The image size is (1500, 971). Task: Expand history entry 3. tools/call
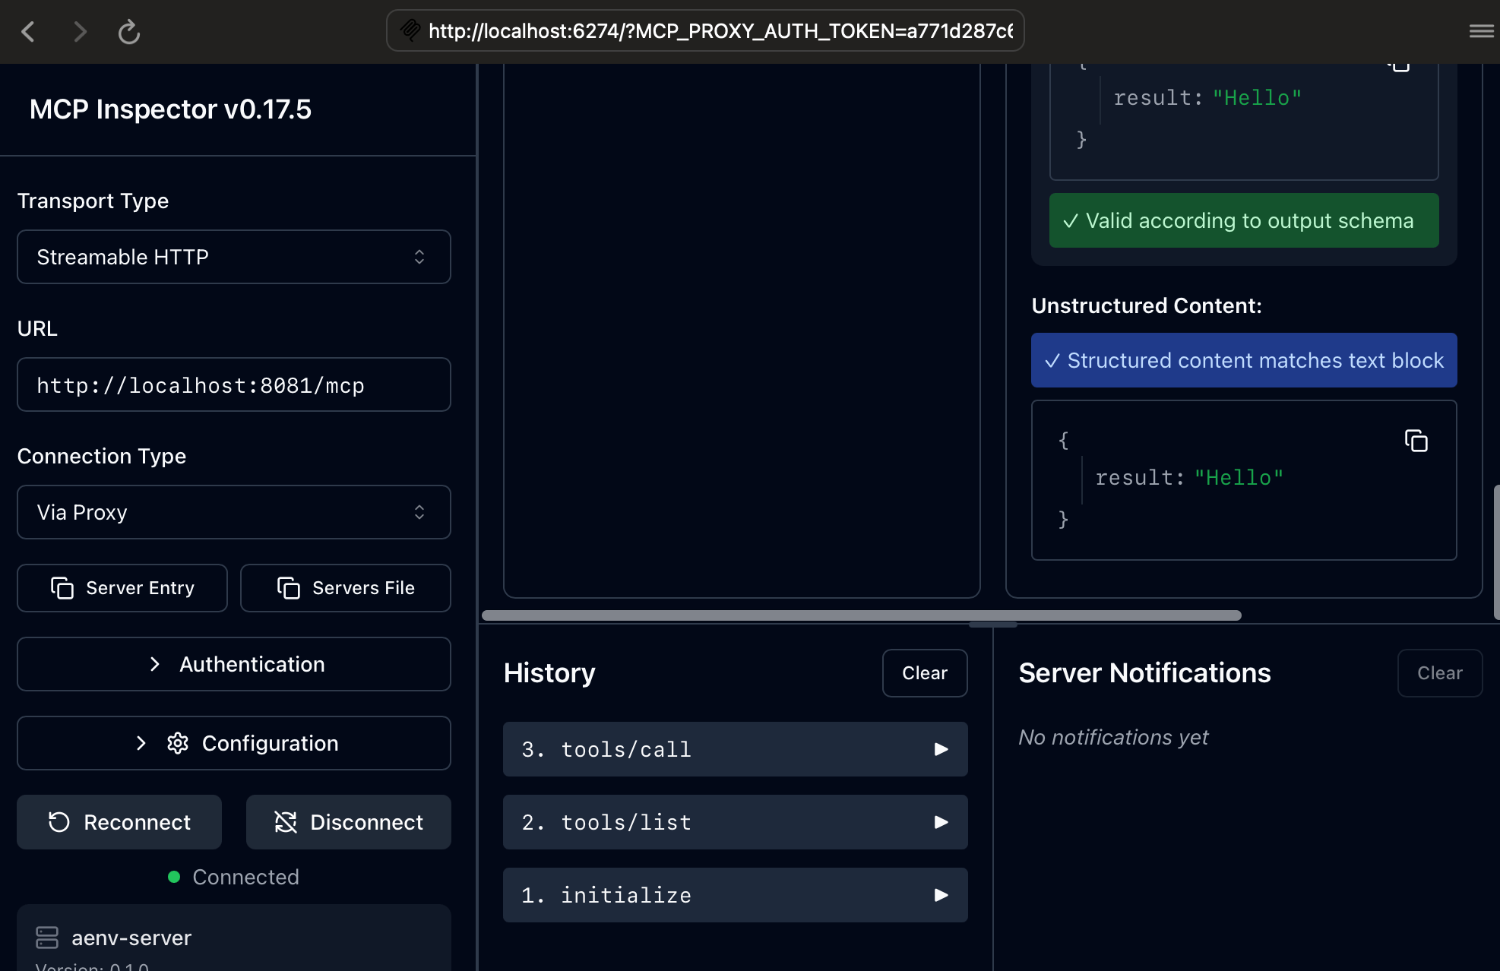pos(735,749)
